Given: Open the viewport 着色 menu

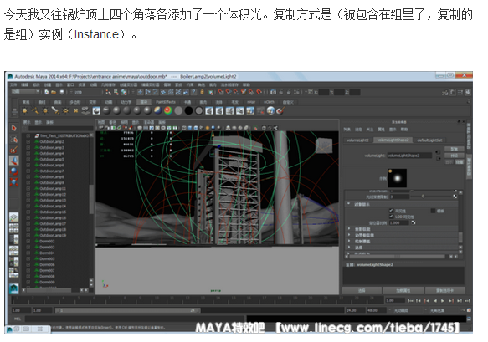Looking at the screenshot, I should pos(113,122).
